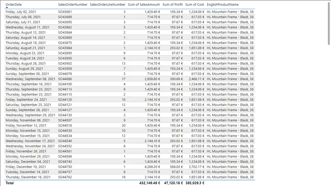
Task: Select line number 20 in SO44518 row
Action: tap(124, 126)
